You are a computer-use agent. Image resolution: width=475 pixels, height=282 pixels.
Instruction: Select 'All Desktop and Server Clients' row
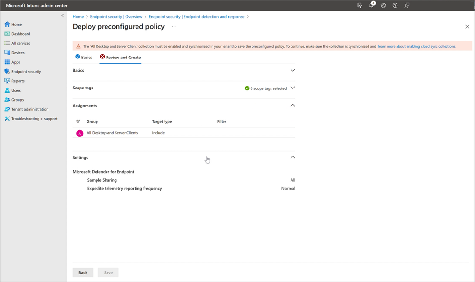coord(184,133)
